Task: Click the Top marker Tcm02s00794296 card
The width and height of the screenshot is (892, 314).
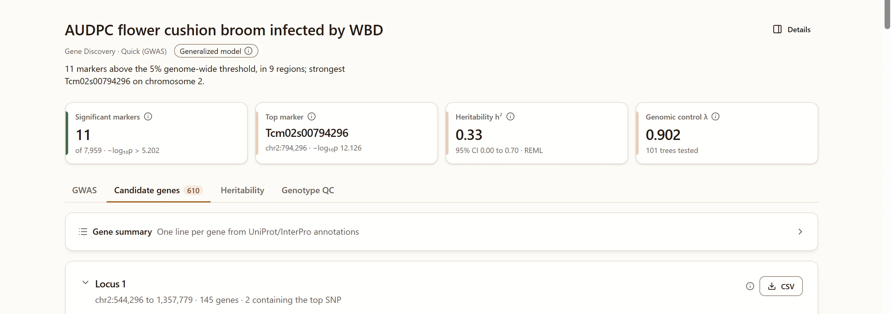Action: [x=346, y=133]
